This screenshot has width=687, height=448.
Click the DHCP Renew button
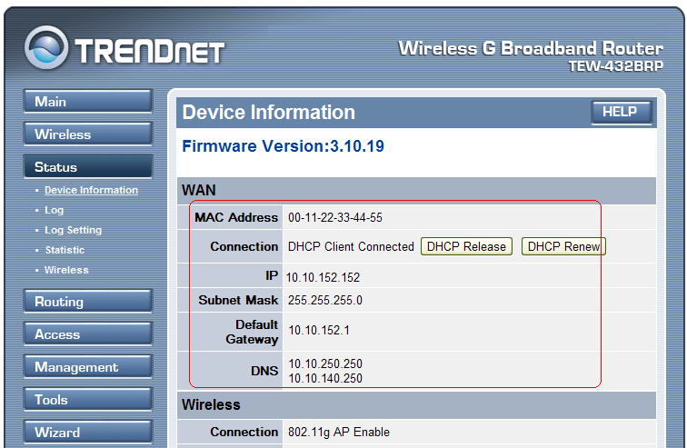coord(563,246)
